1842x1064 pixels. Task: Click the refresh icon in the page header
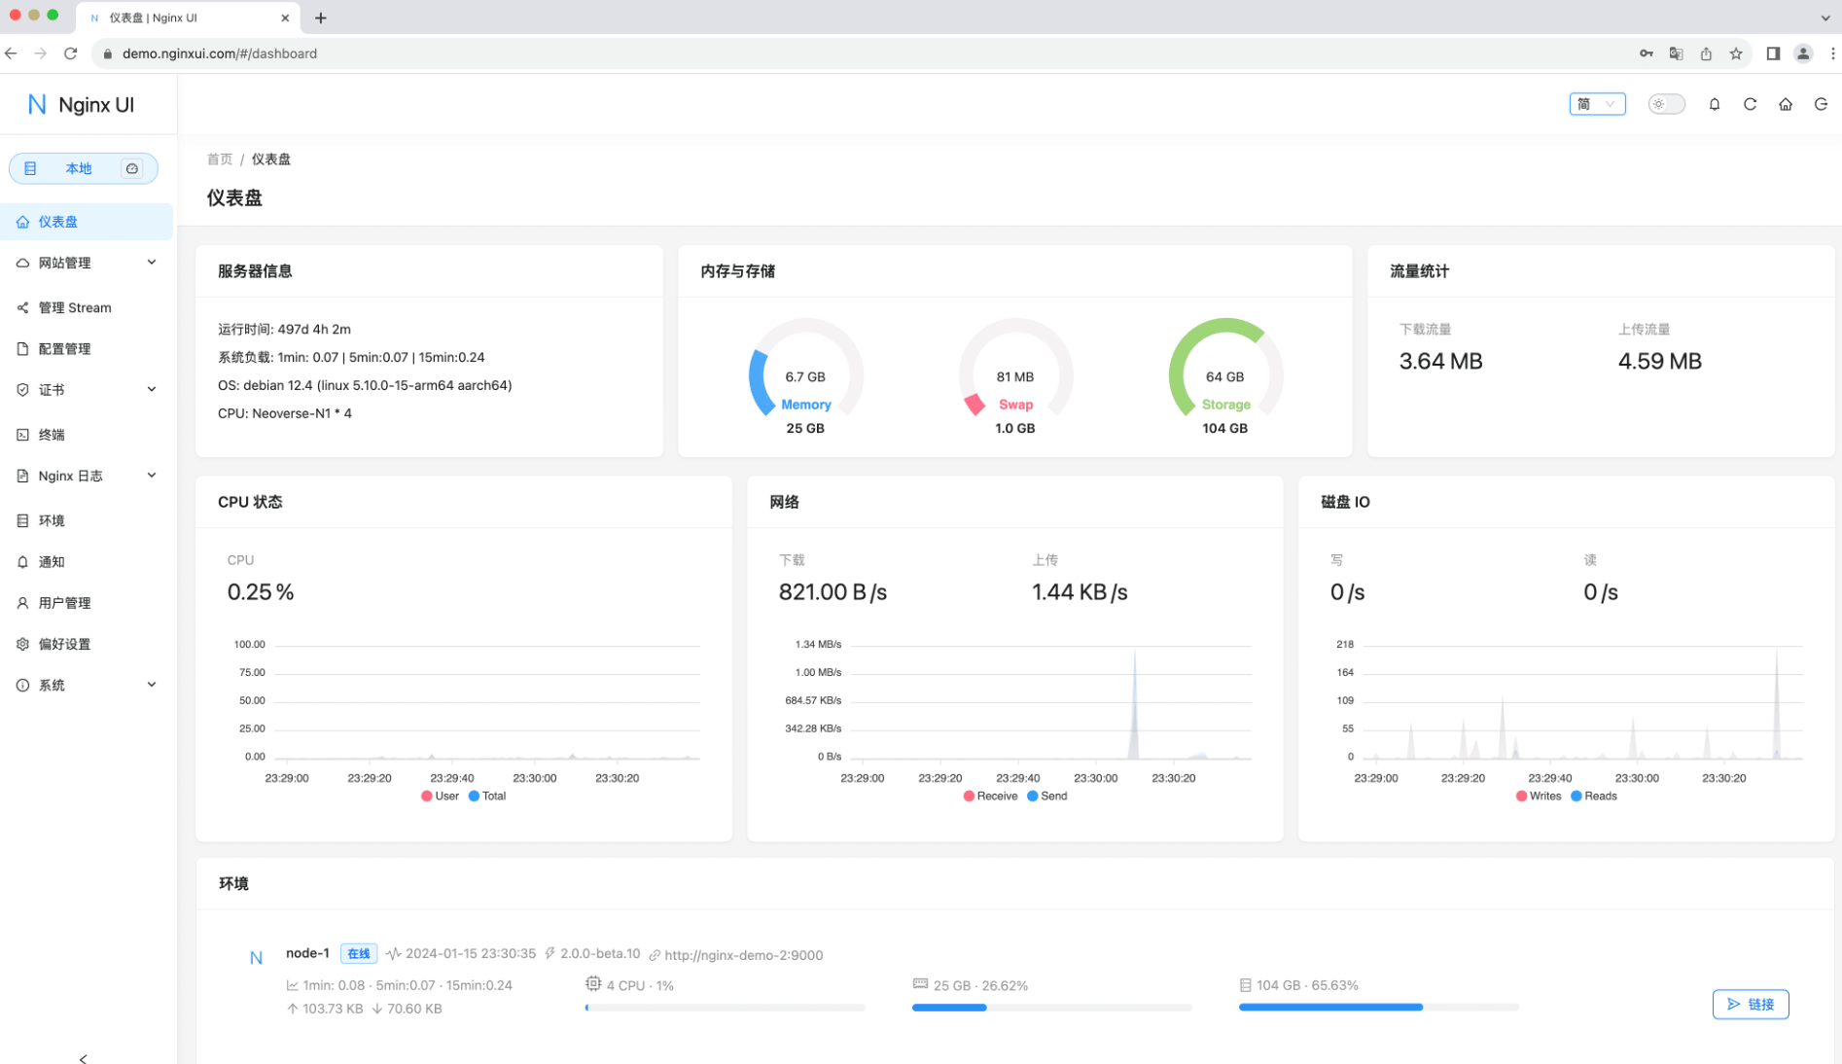coord(1750,104)
